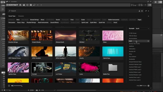The width and height of the screenshot is (163, 92).
Task: Select the Flute tag
Action: (72, 20)
